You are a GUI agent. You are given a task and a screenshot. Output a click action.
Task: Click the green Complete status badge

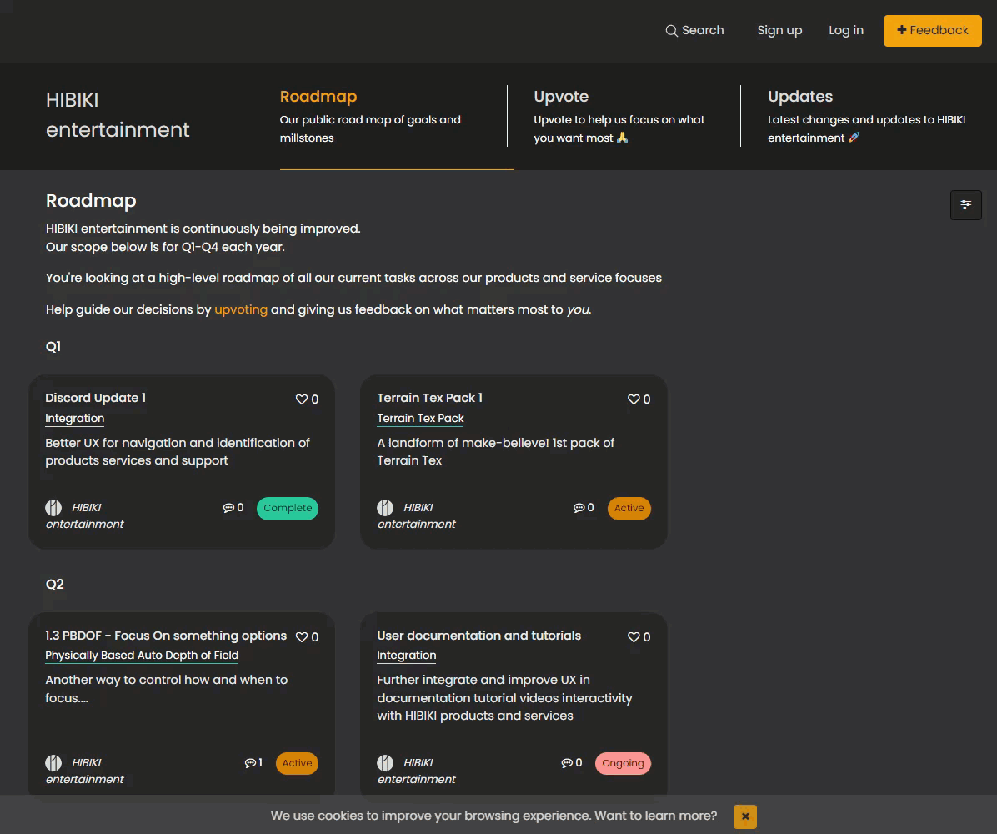tap(288, 508)
